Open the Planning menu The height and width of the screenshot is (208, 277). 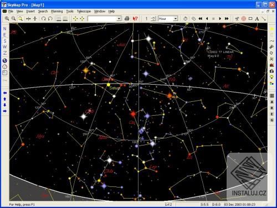57,12
